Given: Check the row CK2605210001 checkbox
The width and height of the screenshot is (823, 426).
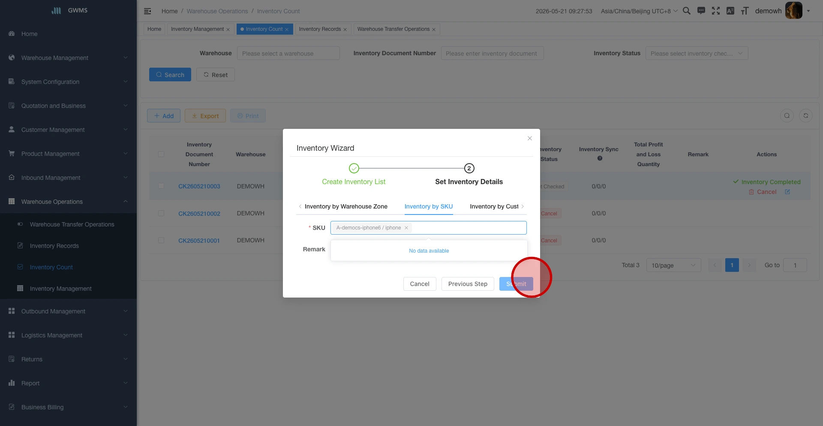Looking at the screenshot, I should [161, 240].
